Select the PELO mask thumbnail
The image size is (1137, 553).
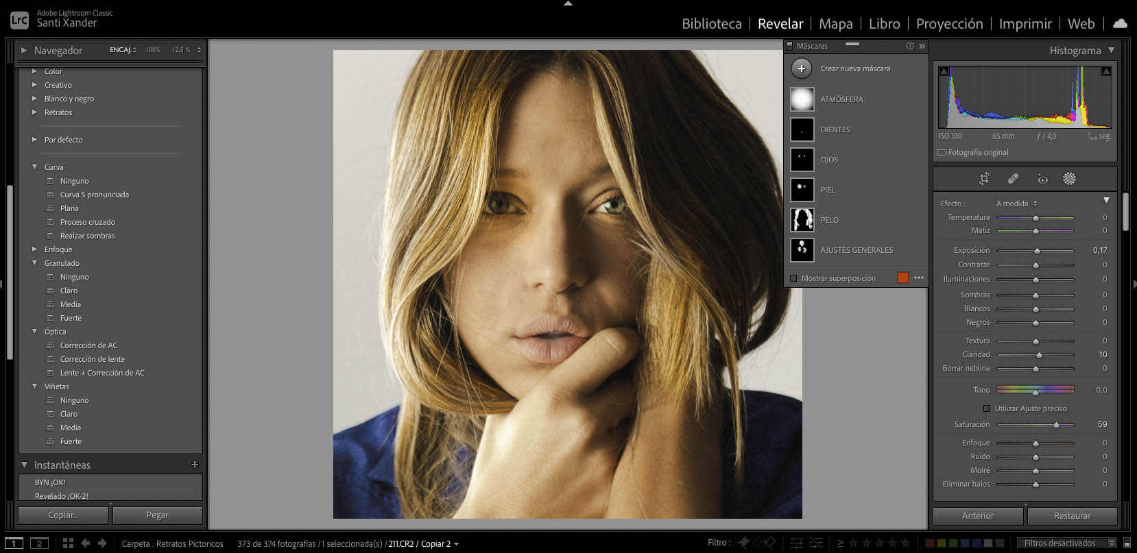point(802,220)
